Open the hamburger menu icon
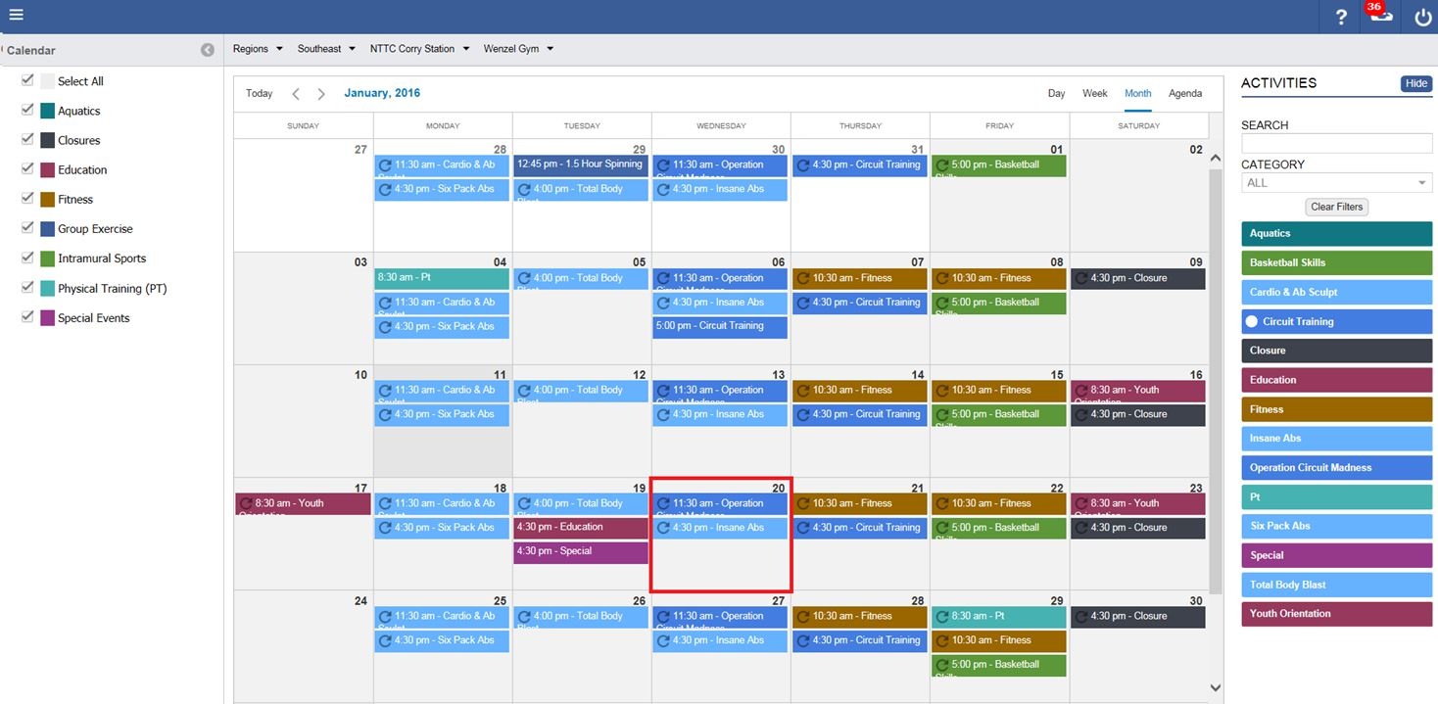 pos(16,15)
